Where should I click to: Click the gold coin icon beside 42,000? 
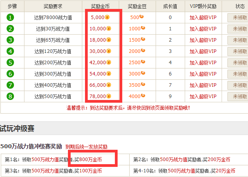[x=109, y=62]
